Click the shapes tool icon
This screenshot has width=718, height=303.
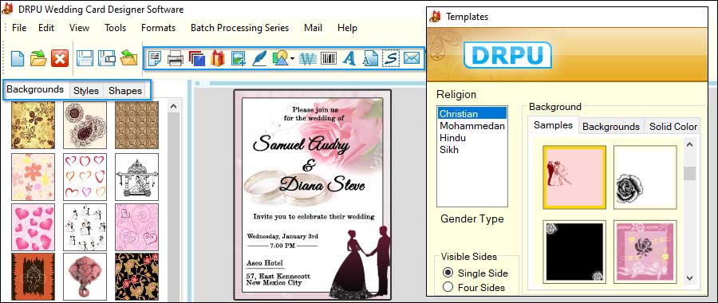[x=280, y=58]
